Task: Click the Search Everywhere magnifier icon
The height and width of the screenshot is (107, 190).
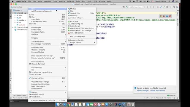Action: coord(174,7)
